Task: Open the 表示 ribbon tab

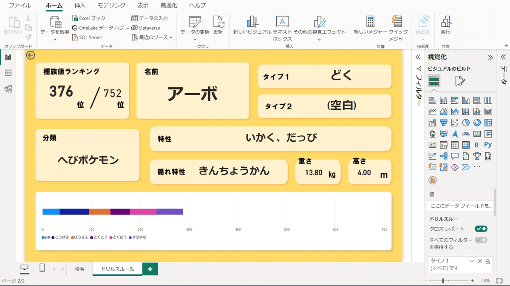Action: (x=143, y=6)
